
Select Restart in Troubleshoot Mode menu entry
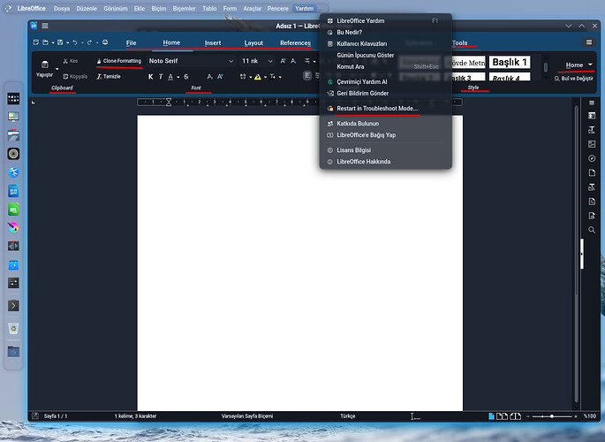[x=386, y=109]
